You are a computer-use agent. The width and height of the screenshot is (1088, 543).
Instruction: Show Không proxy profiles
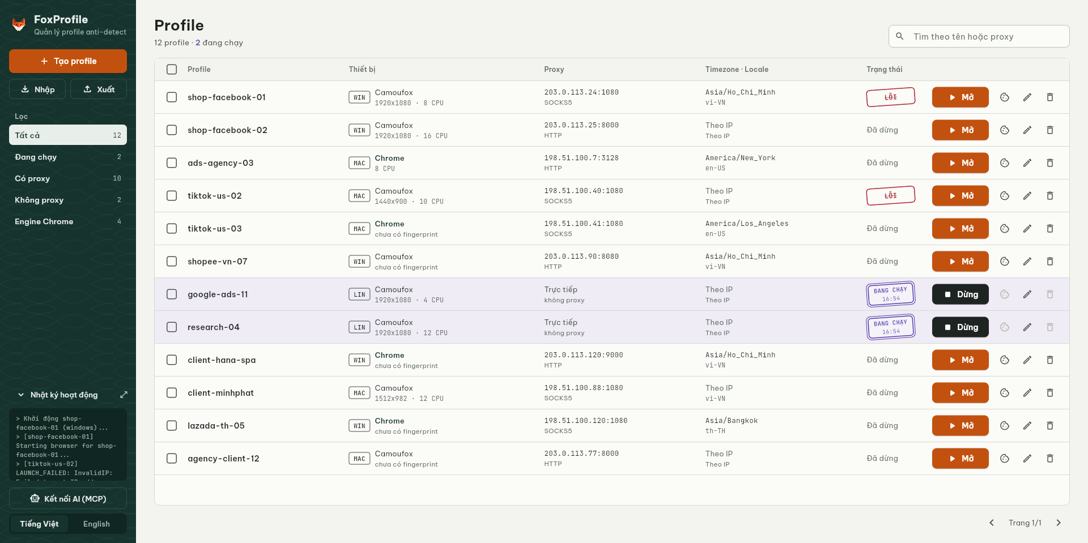pos(68,200)
